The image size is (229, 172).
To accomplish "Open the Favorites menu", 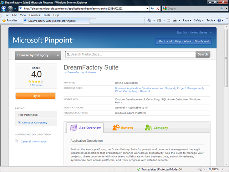I will [35, 15].
